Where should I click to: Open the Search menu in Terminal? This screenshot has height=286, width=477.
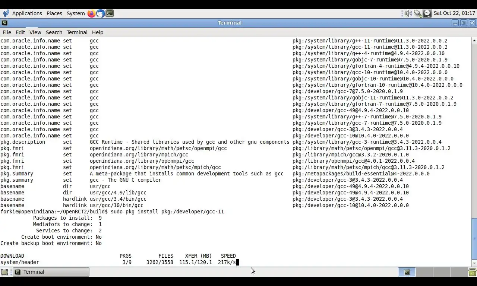pos(54,32)
